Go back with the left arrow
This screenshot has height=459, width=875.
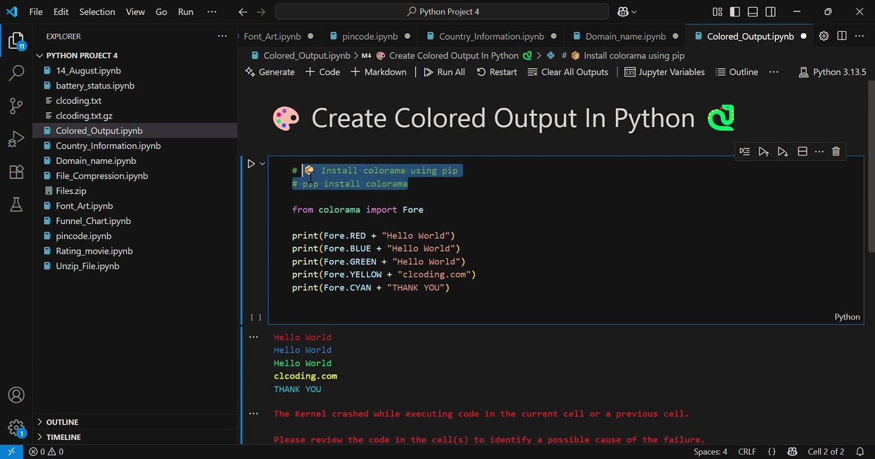click(x=243, y=11)
